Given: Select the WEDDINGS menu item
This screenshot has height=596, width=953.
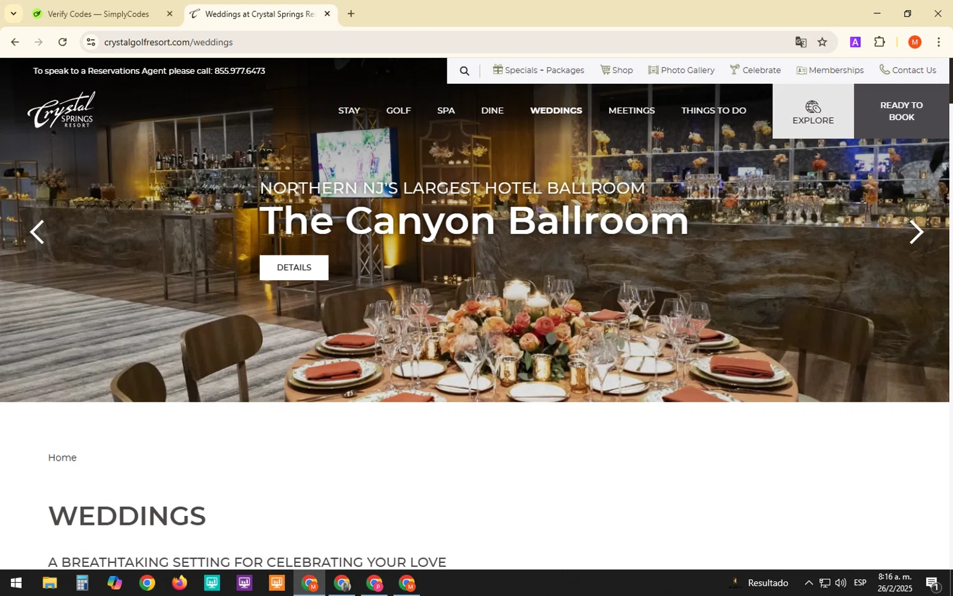Looking at the screenshot, I should [x=556, y=111].
